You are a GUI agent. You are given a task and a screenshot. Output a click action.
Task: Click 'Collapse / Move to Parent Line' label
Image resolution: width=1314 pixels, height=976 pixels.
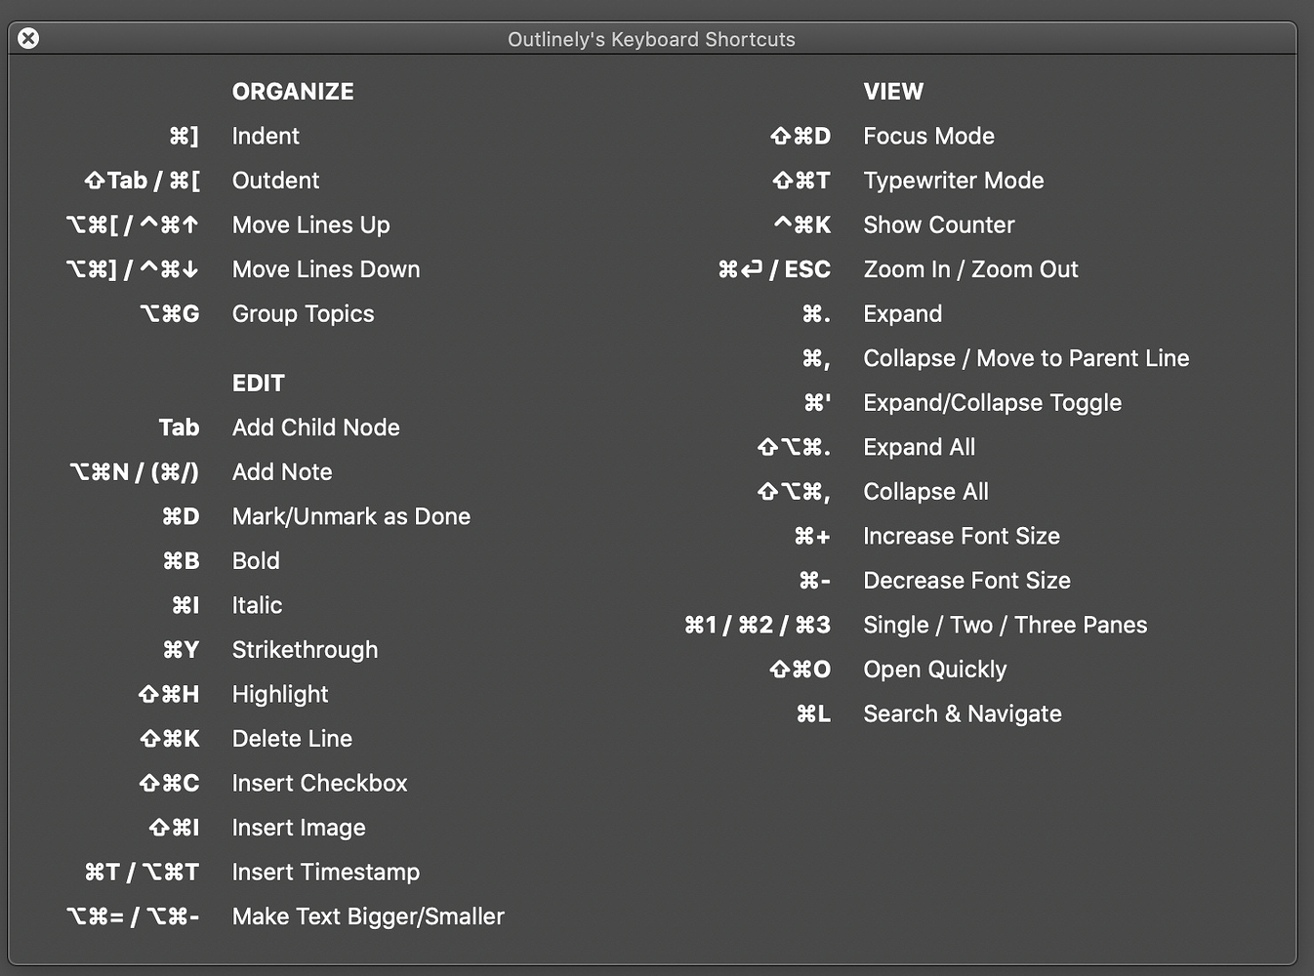(x=1026, y=358)
